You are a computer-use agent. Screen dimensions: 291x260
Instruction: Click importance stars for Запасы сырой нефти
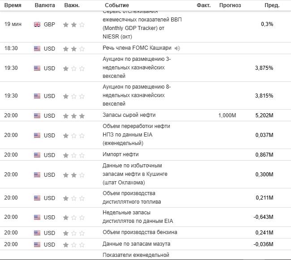73,116
